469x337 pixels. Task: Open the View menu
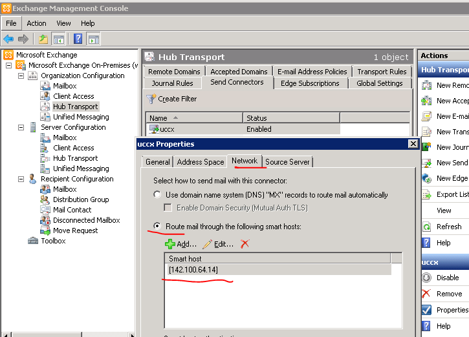(63, 23)
